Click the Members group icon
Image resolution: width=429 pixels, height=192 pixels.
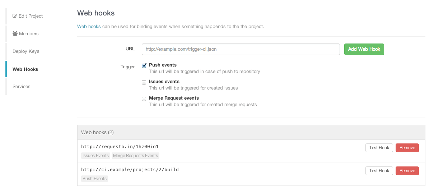pos(15,34)
